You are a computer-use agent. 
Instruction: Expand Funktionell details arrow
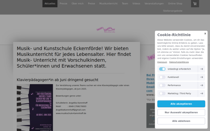202,77
